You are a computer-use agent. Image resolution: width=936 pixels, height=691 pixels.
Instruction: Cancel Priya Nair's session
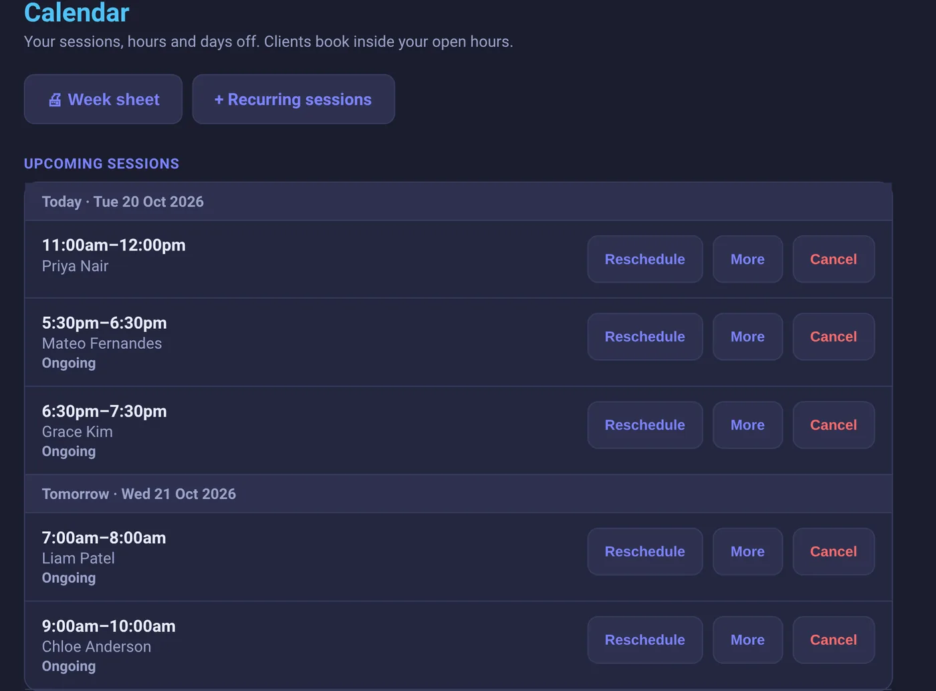point(833,259)
